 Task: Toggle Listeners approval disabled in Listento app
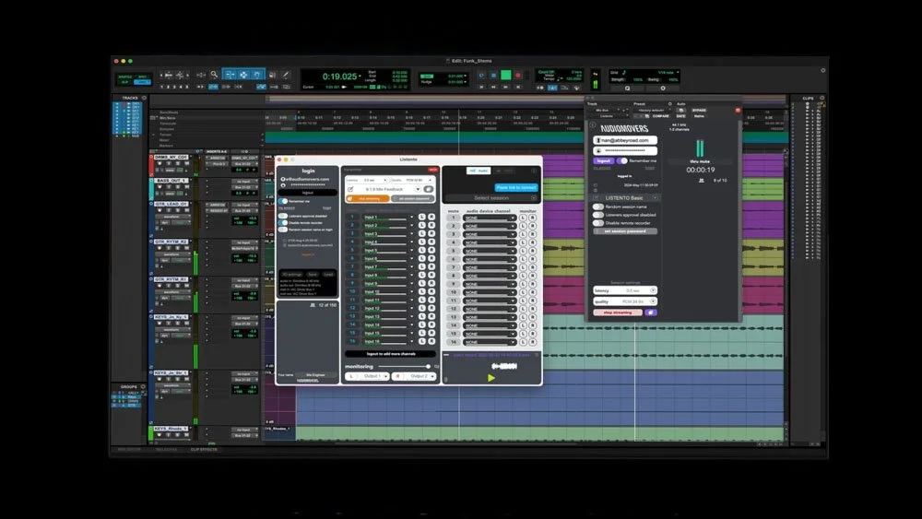pos(283,216)
